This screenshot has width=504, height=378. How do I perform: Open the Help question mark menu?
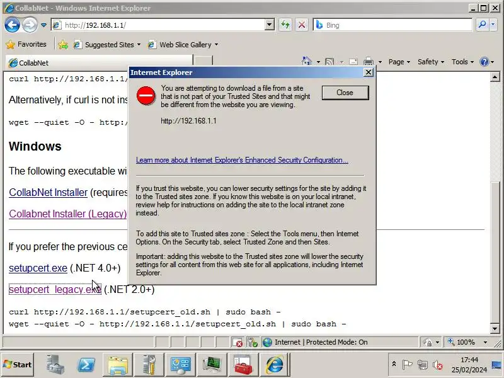click(486, 62)
